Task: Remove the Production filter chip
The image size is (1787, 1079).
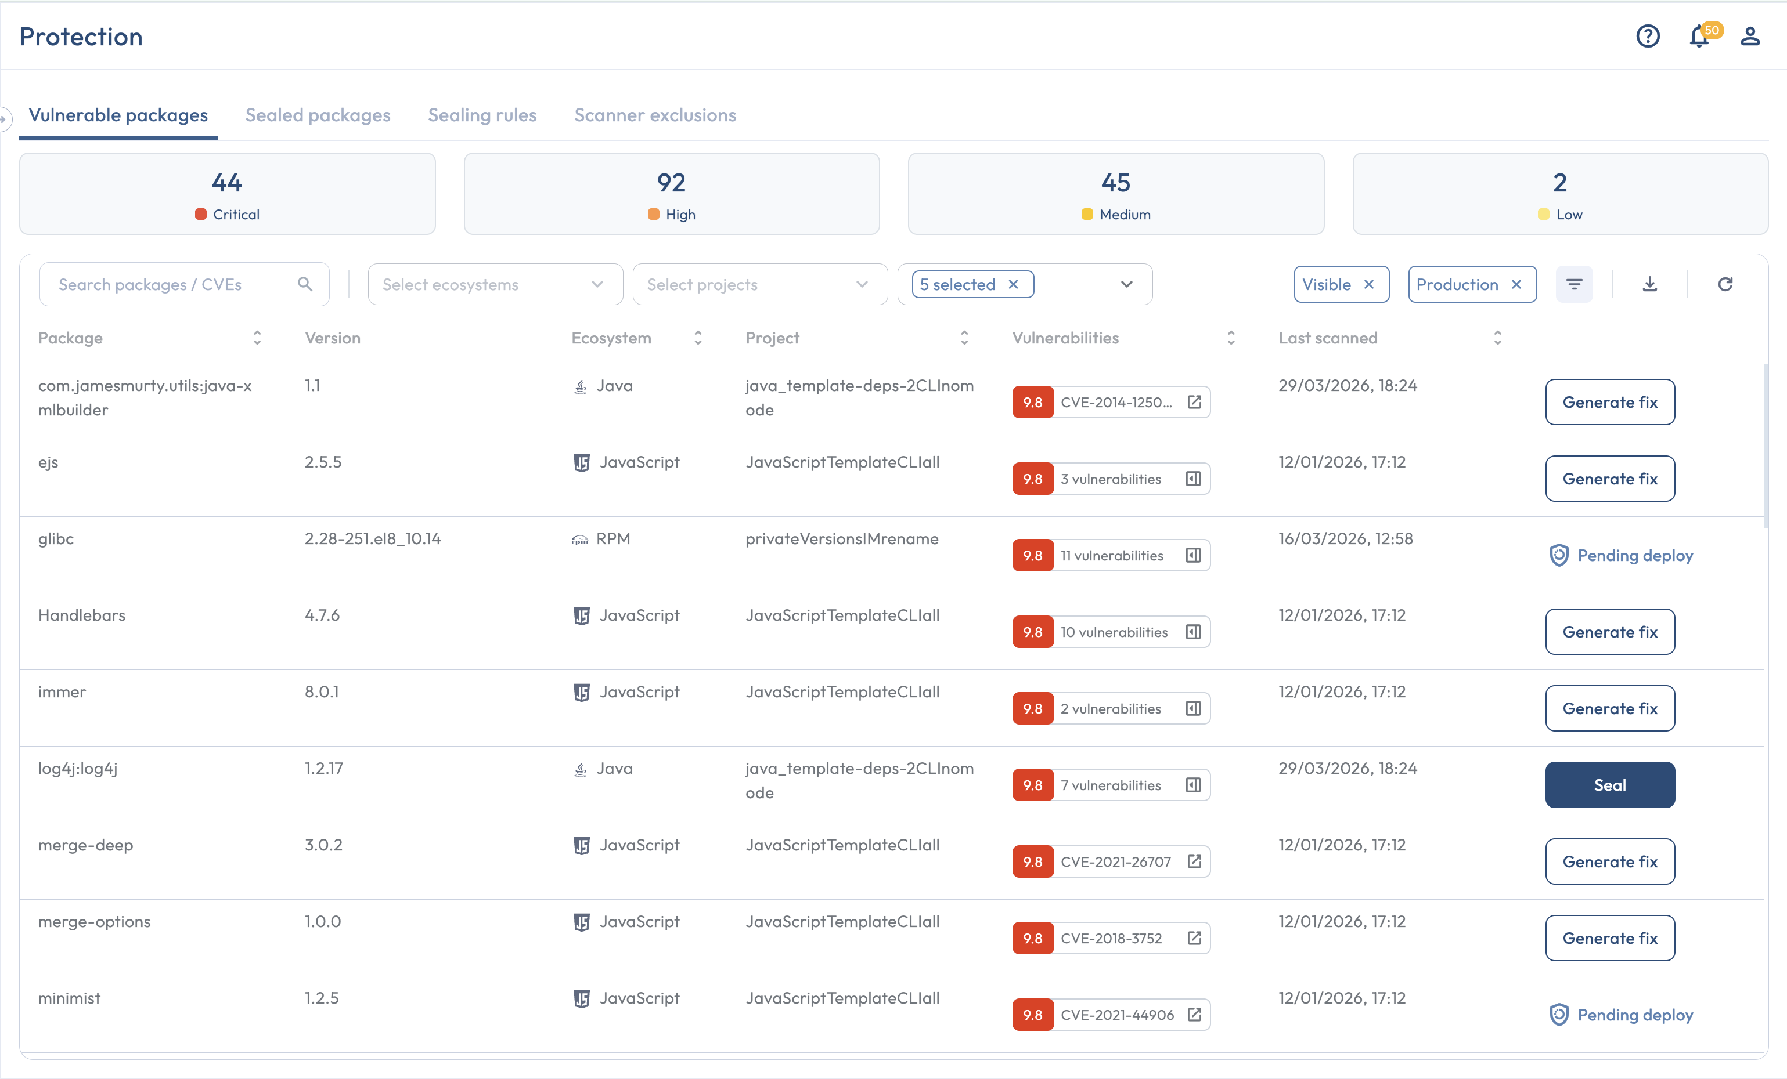Action: [x=1516, y=284]
